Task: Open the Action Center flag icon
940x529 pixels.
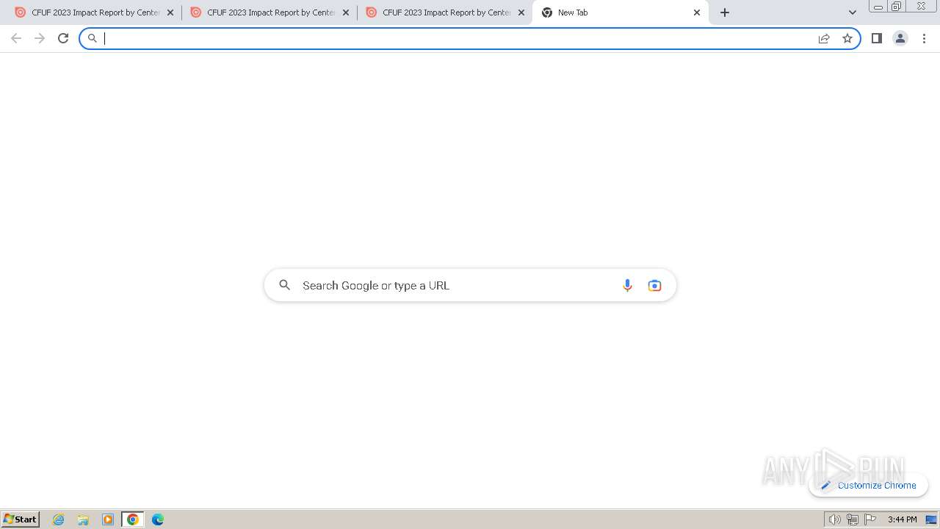Action: pos(870,519)
